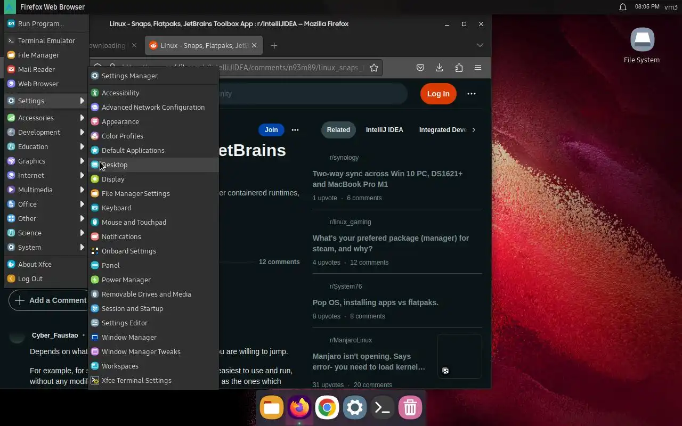This screenshot has height=426, width=682.
Task: Select Log Out in the applications menu
Action: pyautogui.click(x=46, y=278)
